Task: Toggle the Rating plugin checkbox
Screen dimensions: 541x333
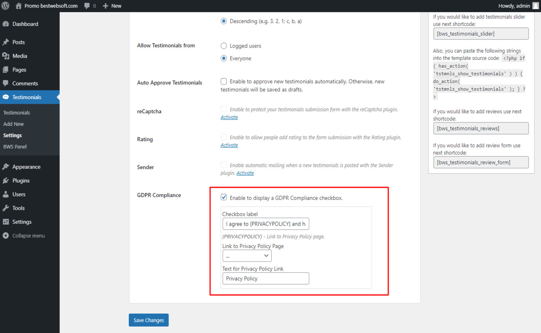Action: [x=224, y=137]
